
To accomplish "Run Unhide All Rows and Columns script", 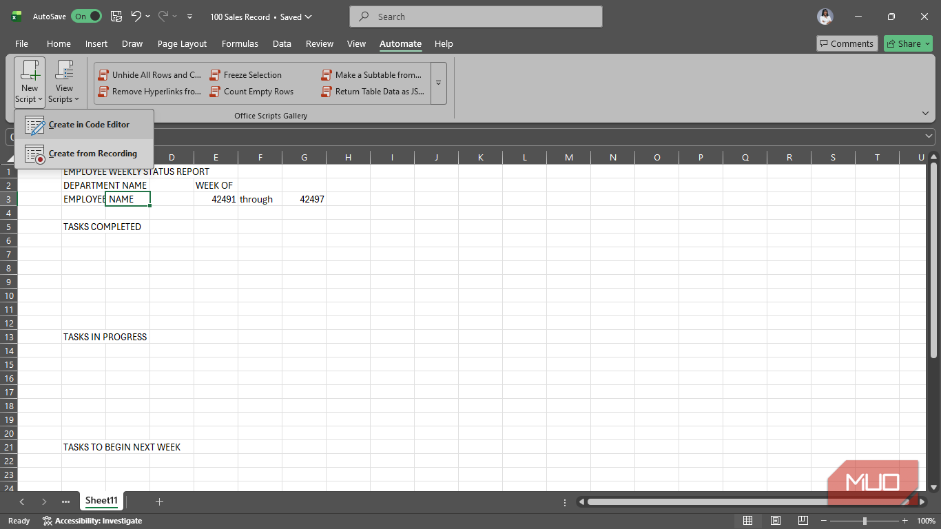I will (x=150, y=75).
